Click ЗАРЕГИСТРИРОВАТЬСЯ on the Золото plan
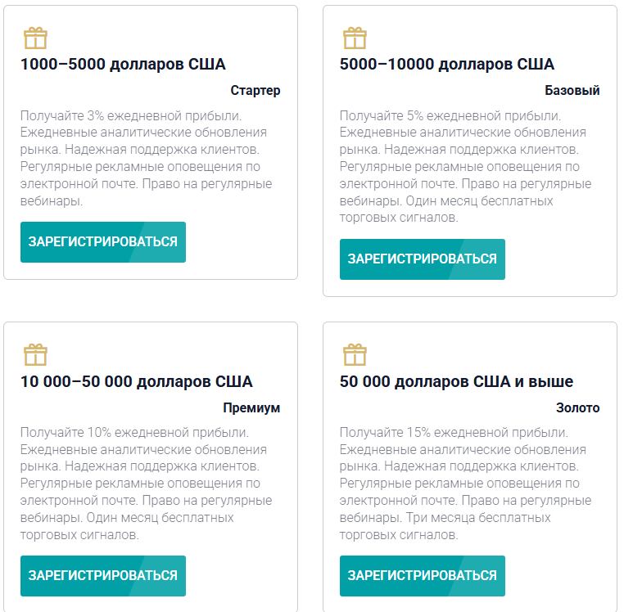624x612 pixels. [x=423, y=576]
